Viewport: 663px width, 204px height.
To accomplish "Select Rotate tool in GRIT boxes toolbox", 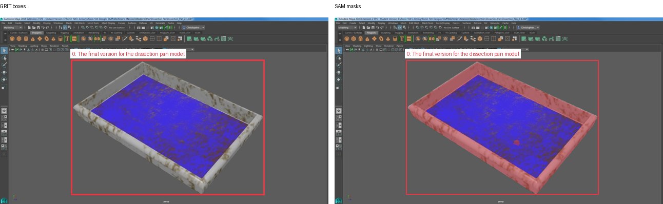I will [x=4, y=79].
